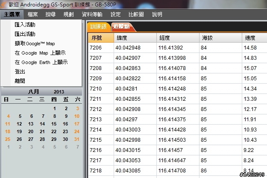Open the 檔案 menu

pyautogui.click(x=33, y=14)
